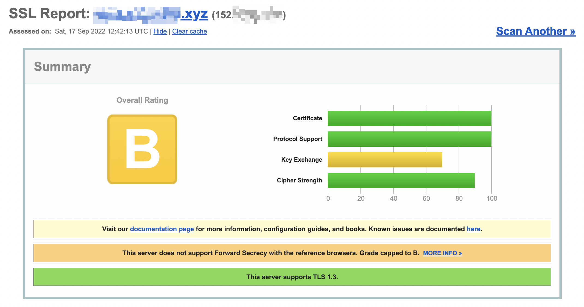Click the Assessed on timestamp text
This screenshot has height=307, width=584.
(101, 31)
